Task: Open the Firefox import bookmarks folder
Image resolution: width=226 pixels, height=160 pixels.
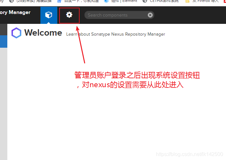Action: tap(202, 1)
